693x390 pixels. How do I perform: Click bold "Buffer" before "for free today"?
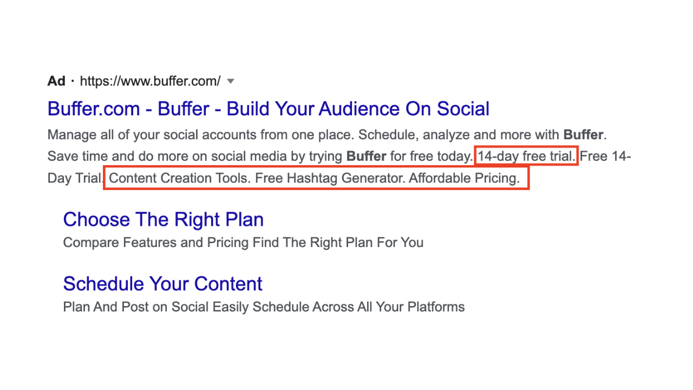pos(366,157)
